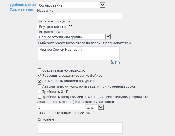The height and width of the screenshot is (136, 175).
Task: Focus the Название text field
Action: 79,16
